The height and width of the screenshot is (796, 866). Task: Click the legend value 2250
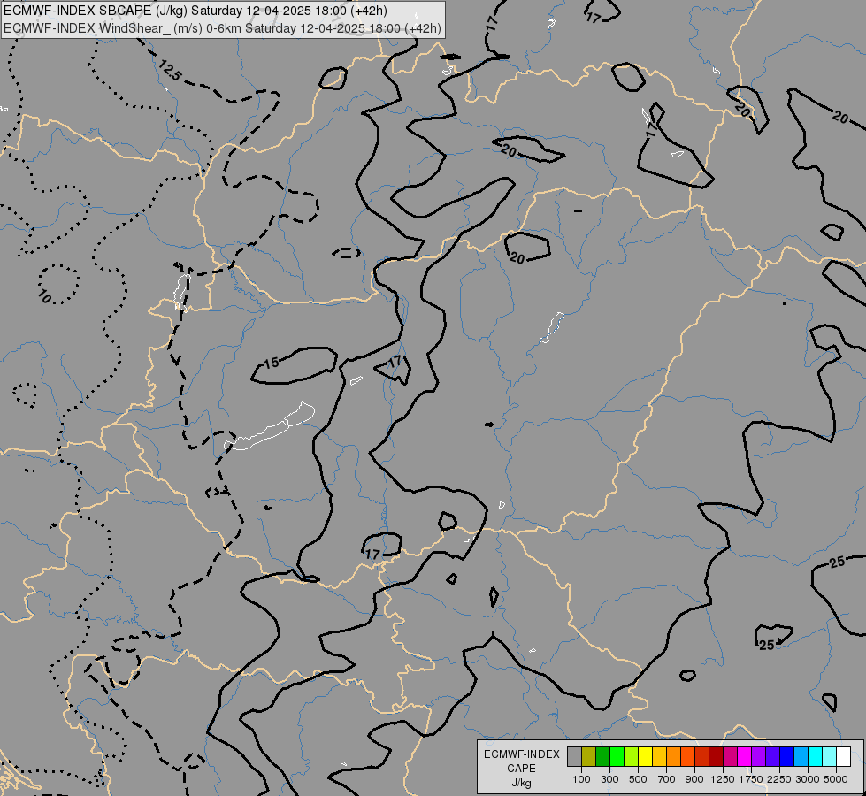point(779,779)
